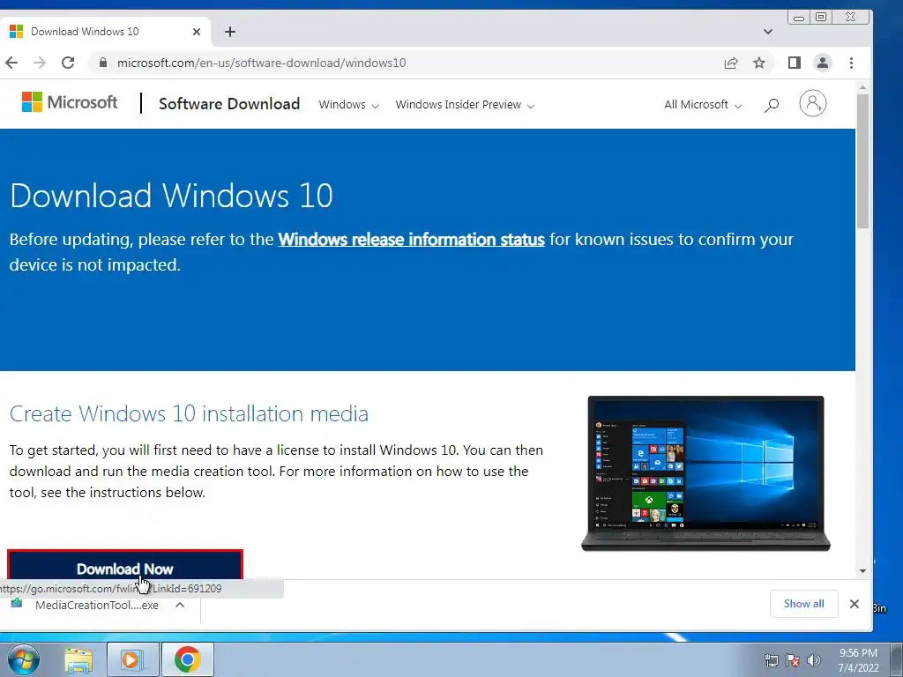This screenshot has width=903, height=677.
Task: Click the Download Windows 10 heading
Action: [172, 196]
